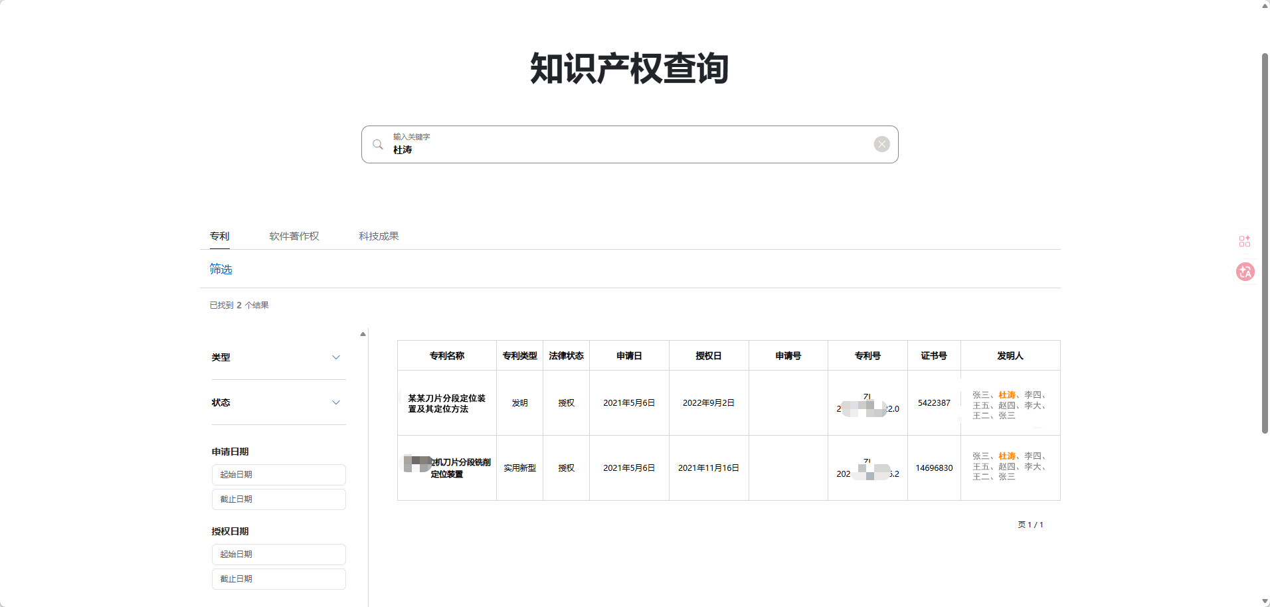The height and width of the screenshot is (607, 1270).
Task: Click the 2022年9月2日 grant date cell
Action: [709, 403]
